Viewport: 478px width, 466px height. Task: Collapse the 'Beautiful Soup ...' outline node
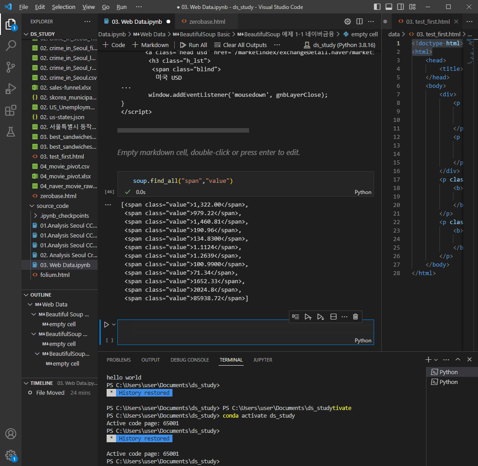pyautogui.click(x=34, y=314)
